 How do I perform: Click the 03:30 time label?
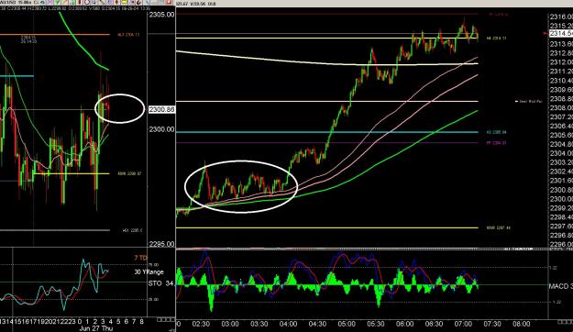click(x=259, y=324)
